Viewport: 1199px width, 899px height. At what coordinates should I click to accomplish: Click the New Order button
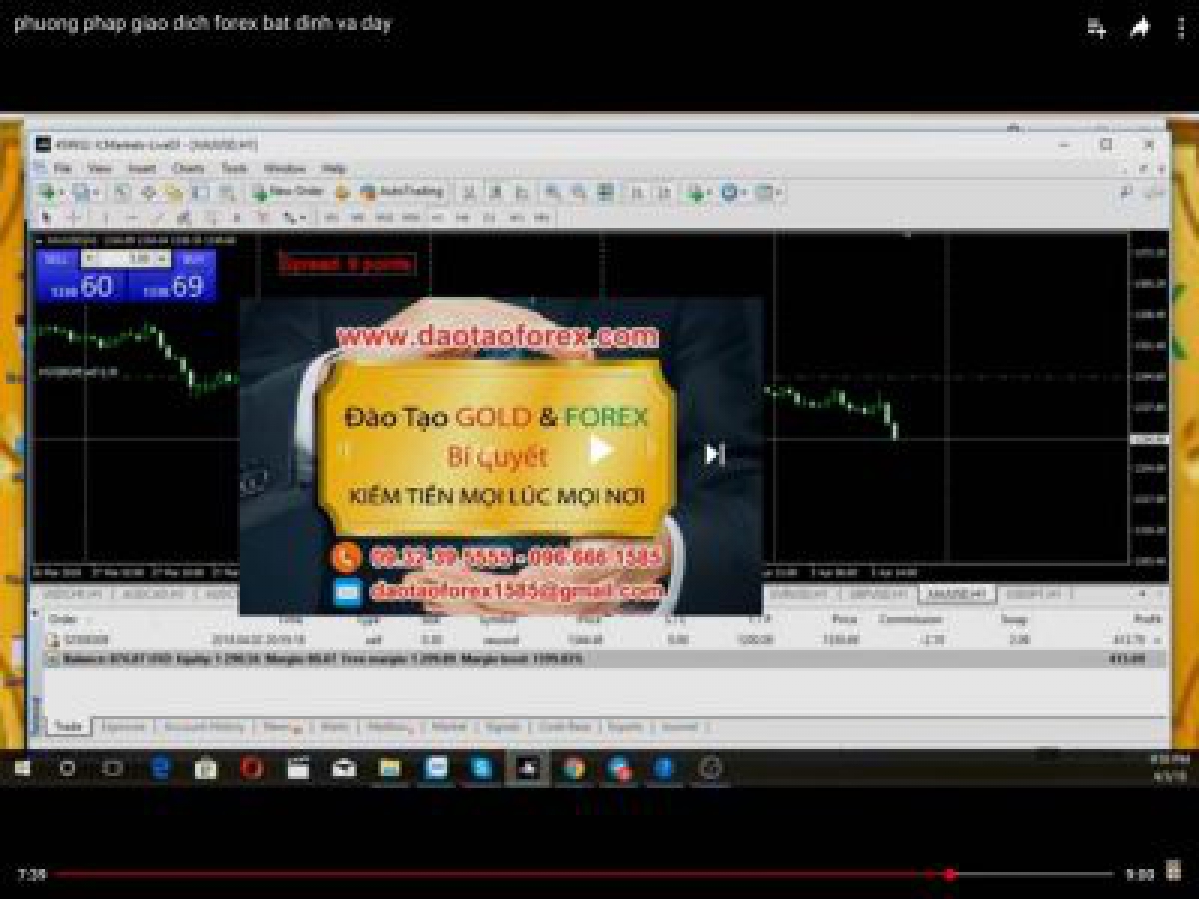(288, 192)
